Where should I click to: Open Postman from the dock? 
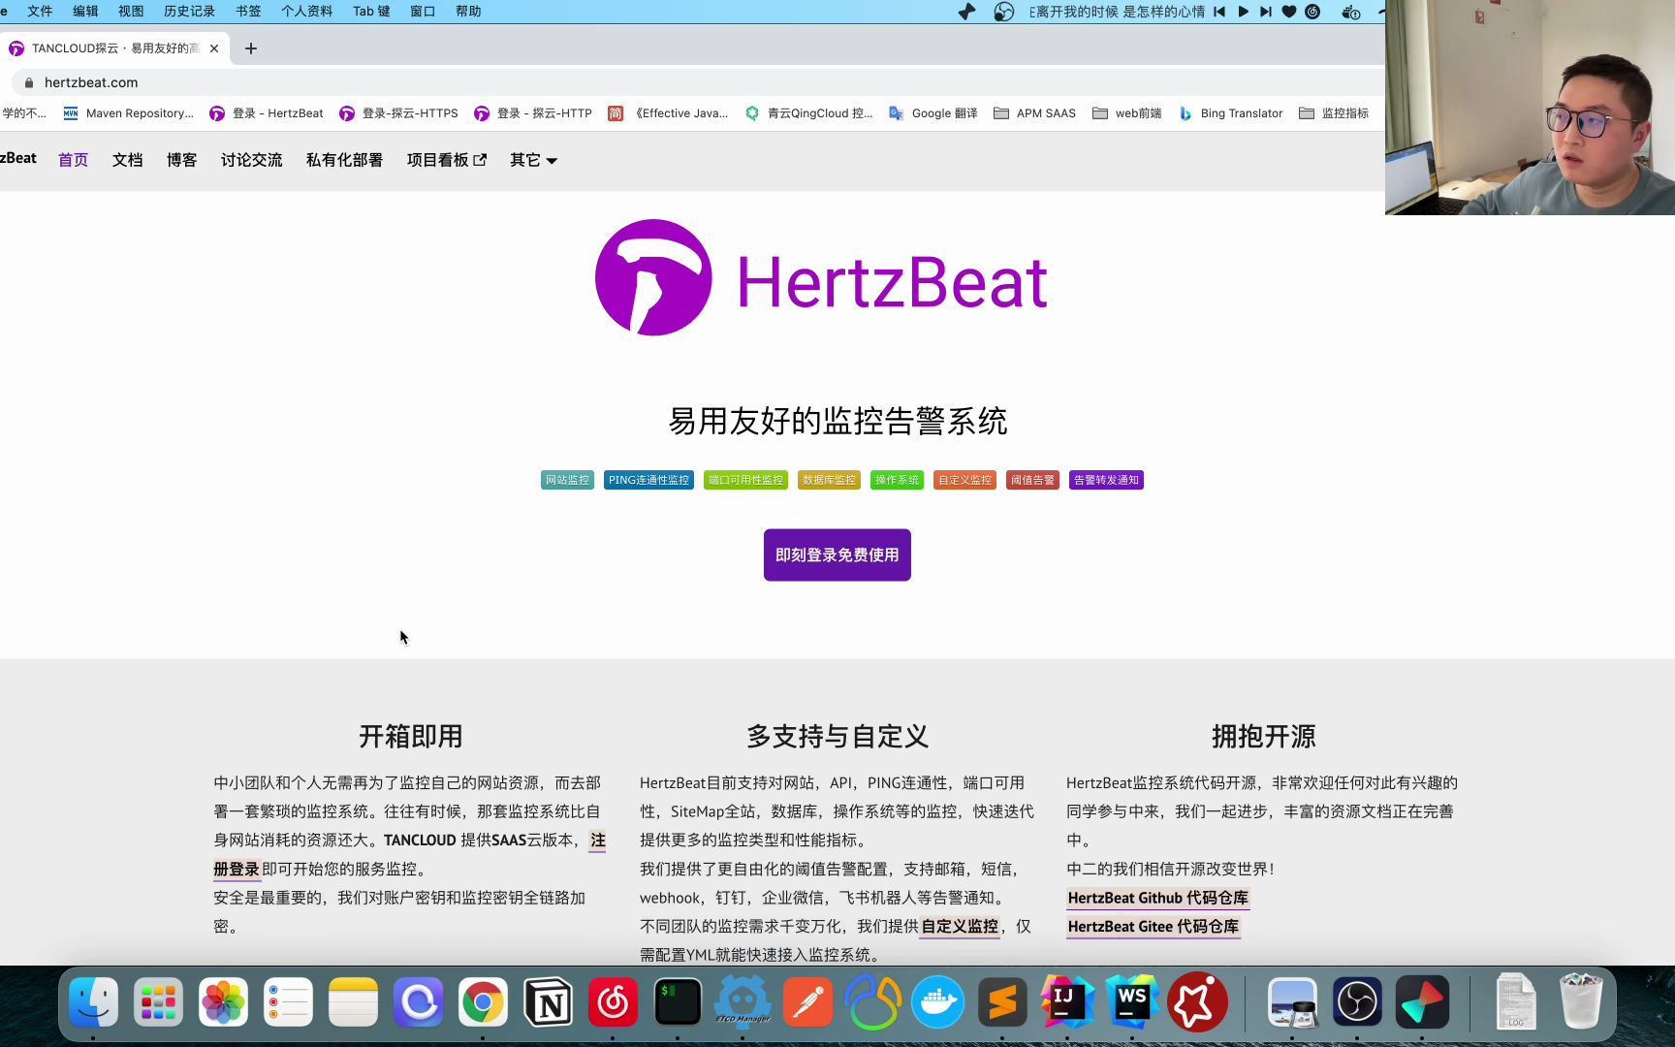coord(807,1002)
